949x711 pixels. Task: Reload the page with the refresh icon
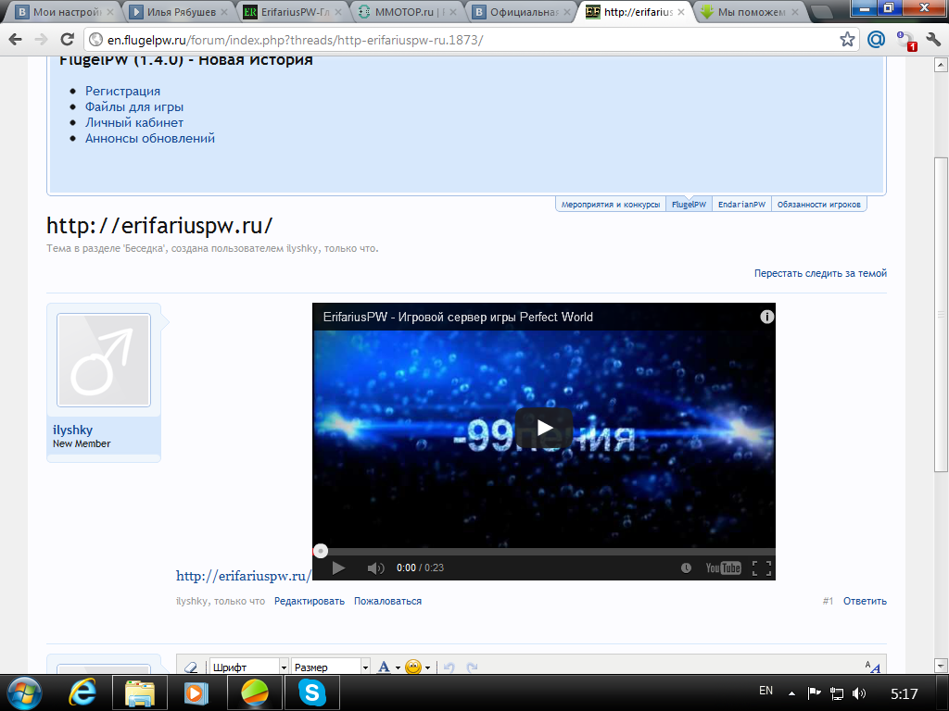pyautogui.click(x=67, y=40)
